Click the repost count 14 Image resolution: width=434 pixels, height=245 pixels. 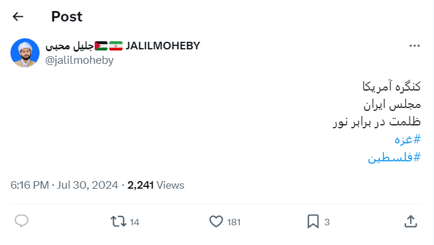click(x=134, y=222)
